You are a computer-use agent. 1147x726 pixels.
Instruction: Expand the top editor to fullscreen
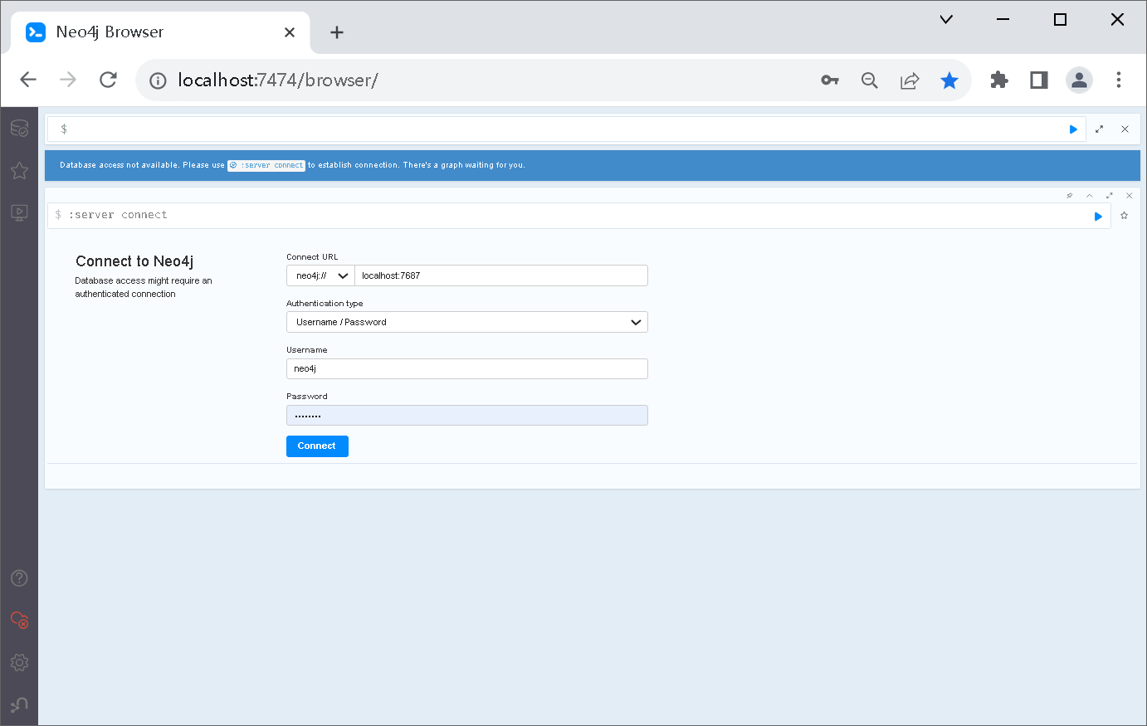pyautogui.click(x=1100, y=129)
